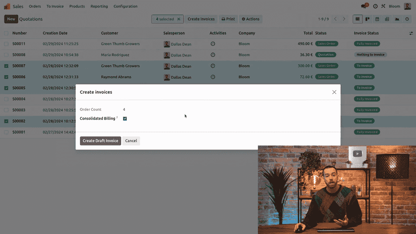Open the Actions dropdown

pyautogui.click(x=250, y=19)
